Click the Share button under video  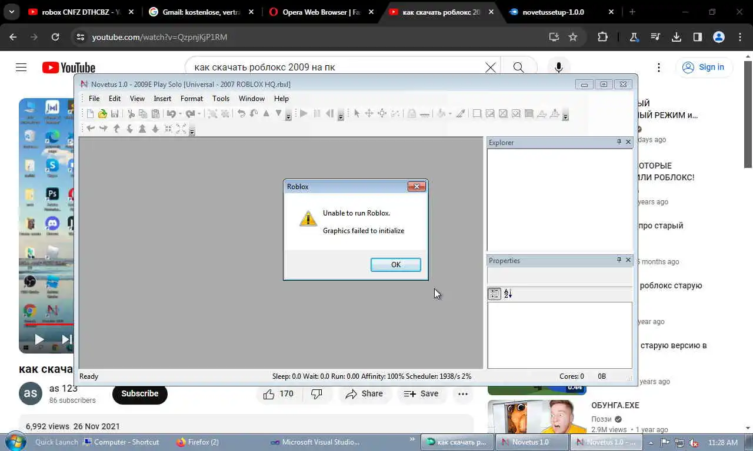pos(364,393)
